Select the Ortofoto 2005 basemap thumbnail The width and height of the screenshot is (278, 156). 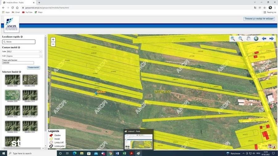12,80
